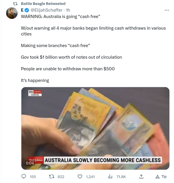Open the share upload icon
The height and width of the screenshot is (183, 174).
pos(141,177)
